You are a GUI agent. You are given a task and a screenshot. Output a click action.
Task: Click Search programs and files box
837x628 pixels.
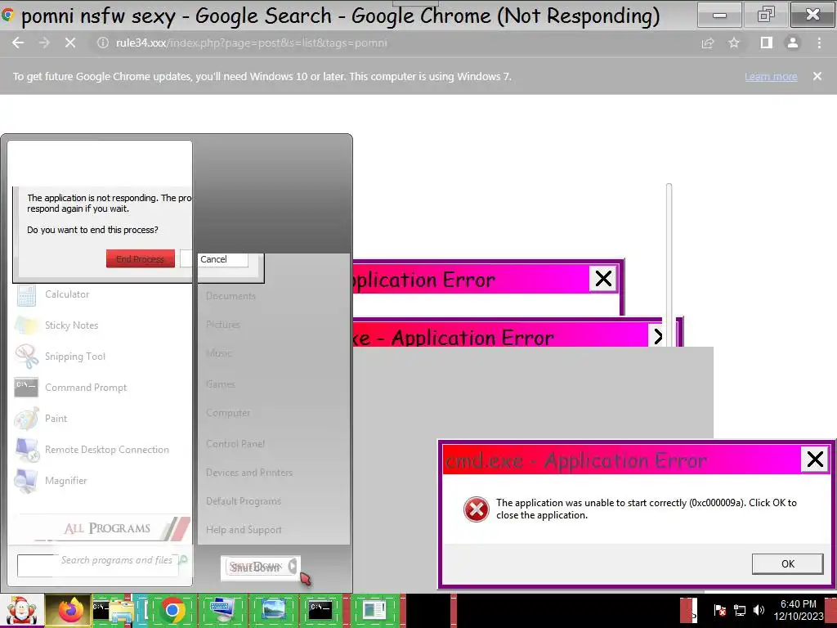pyautogui.click(x=98, y=566)
